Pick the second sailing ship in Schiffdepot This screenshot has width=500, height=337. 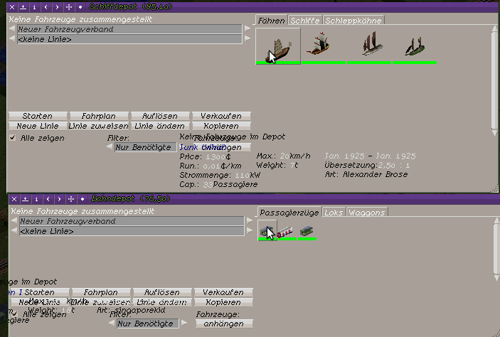(322, 46)
